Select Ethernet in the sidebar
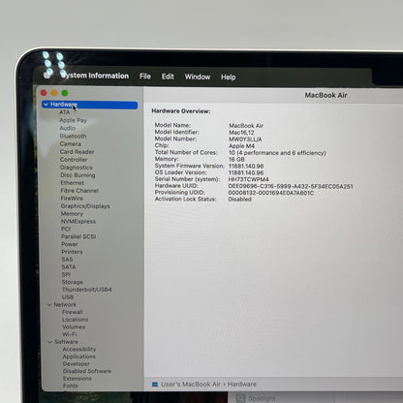 click(x=73, y=183)
